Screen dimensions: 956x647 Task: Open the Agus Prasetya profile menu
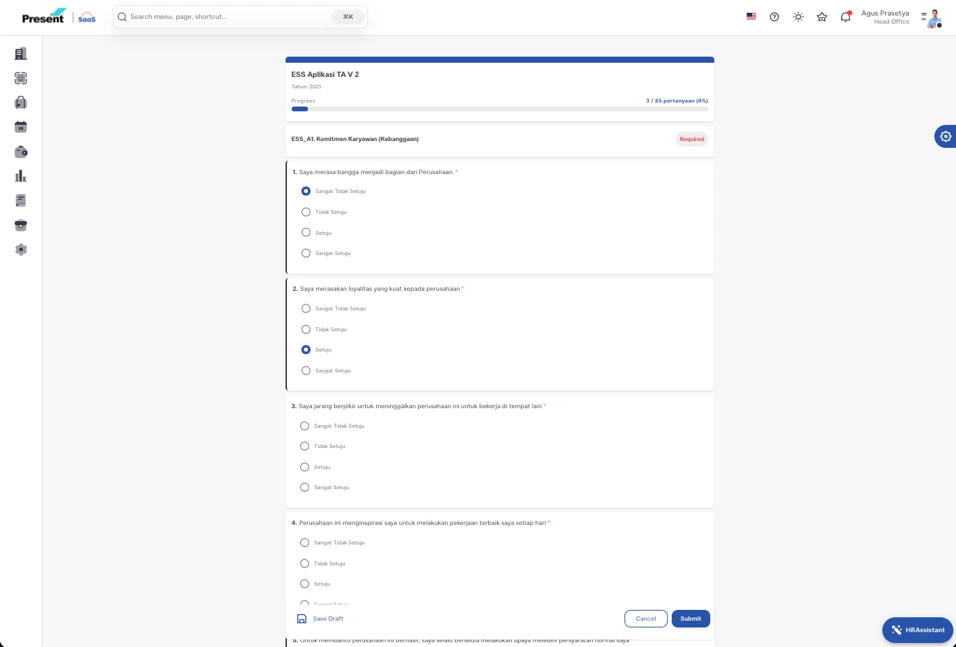[901, 17]
